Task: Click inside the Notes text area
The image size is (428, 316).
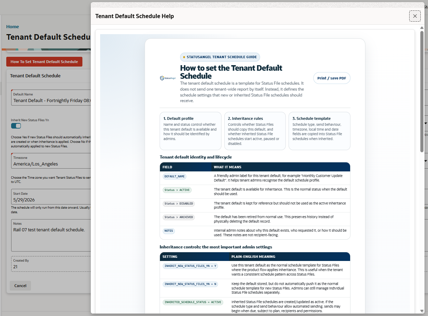Action: 51,235
